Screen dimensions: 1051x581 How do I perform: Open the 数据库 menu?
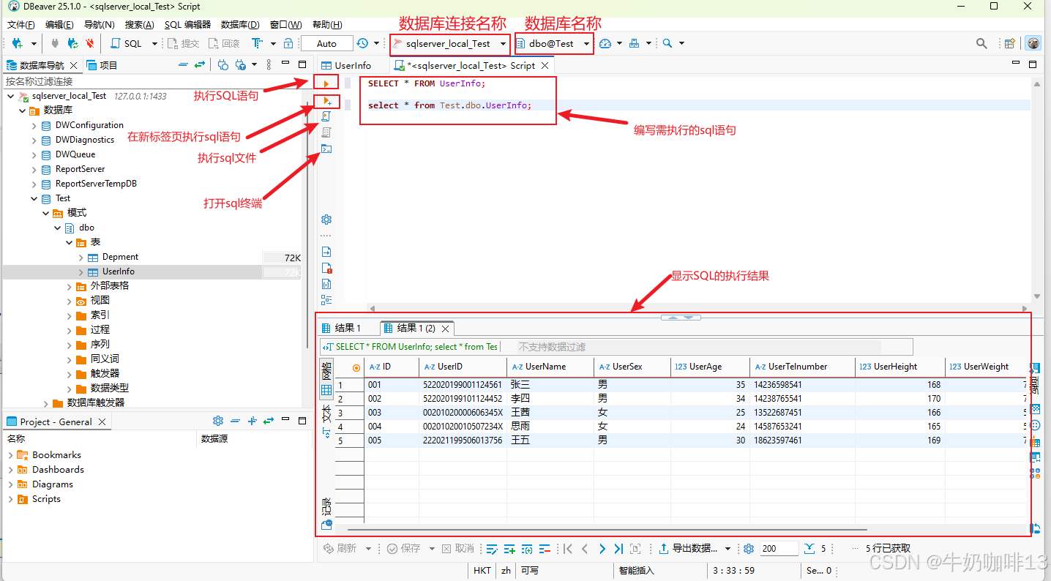(x=240, y=24)
